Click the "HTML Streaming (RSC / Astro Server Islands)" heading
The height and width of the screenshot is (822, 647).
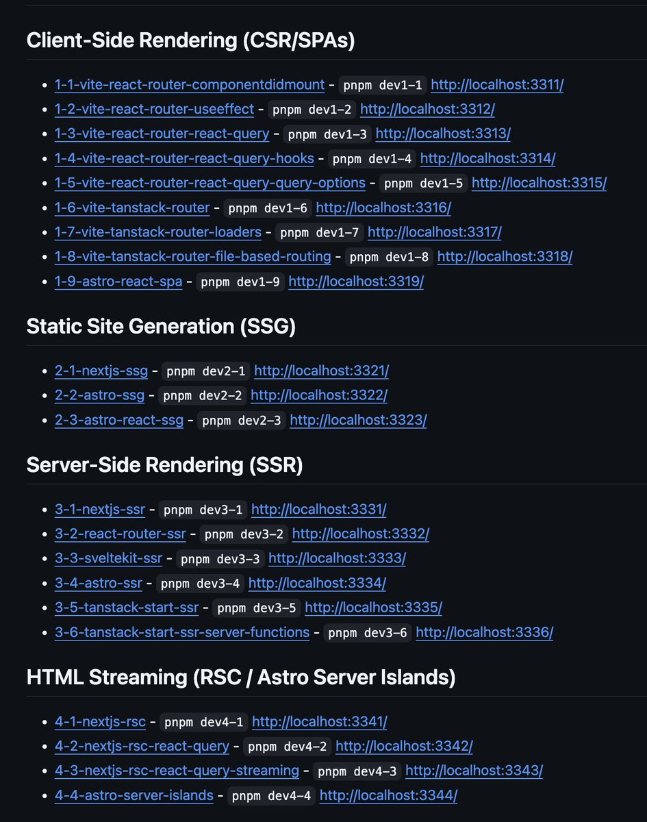coord(241,677)
